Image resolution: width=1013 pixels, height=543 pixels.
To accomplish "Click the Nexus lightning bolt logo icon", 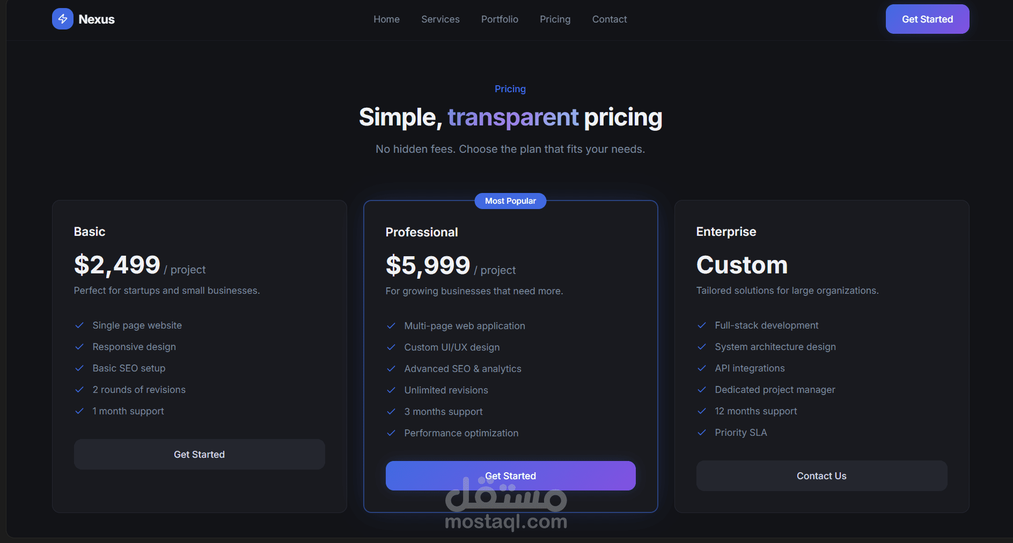I will point(63,19).
